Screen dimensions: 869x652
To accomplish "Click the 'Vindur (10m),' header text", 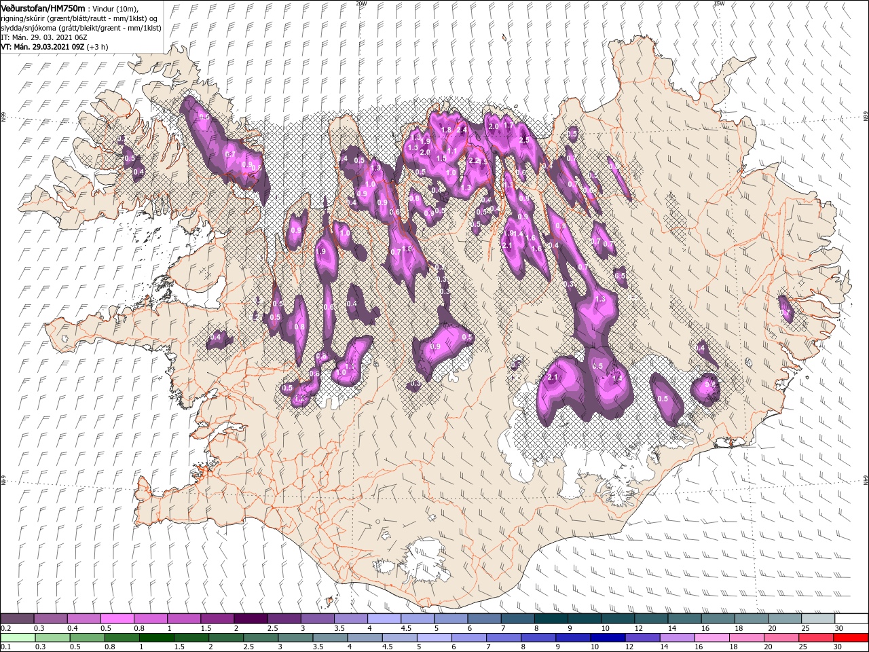I will point(116,8).
